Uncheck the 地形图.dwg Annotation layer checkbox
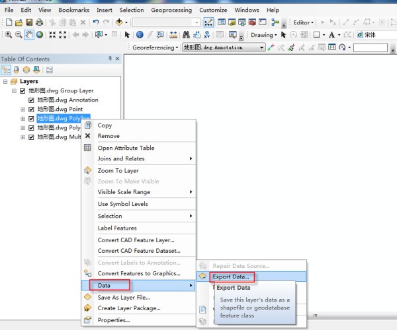This screenshot has width=397, height=330. pos(31,100)
